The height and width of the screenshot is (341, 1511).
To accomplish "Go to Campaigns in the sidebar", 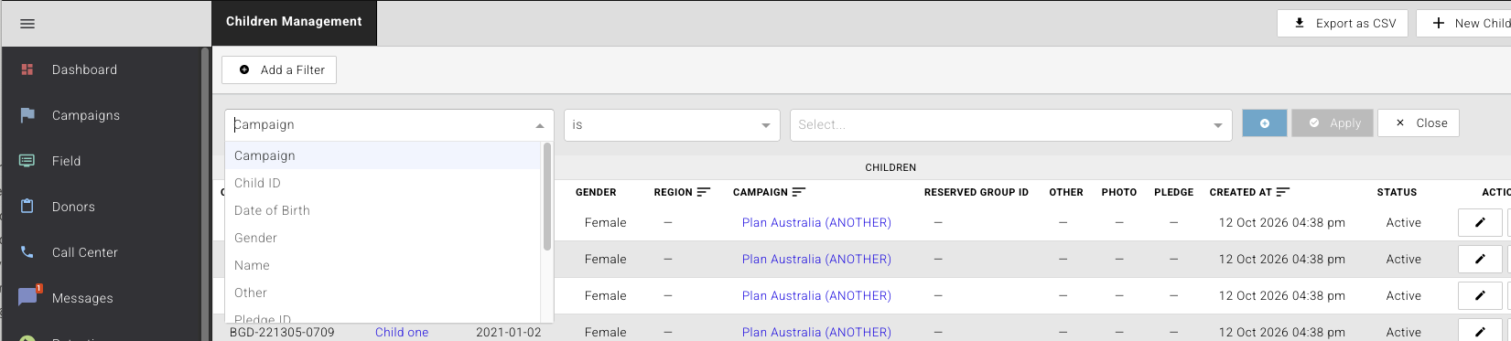I will pyautogui.click(x=86, y=115).
